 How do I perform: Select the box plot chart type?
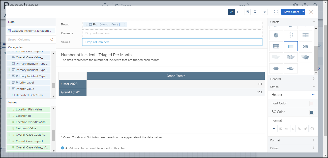[276, 68]
